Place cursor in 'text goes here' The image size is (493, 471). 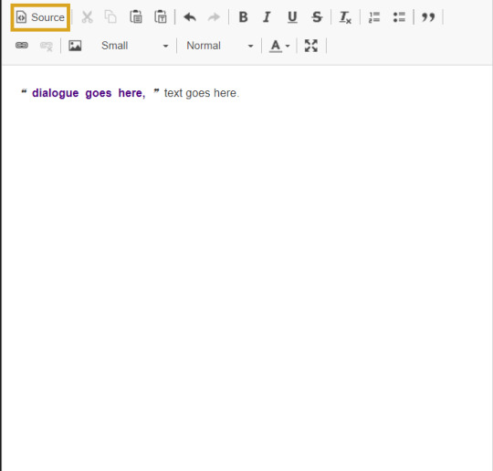pos(202,93)
